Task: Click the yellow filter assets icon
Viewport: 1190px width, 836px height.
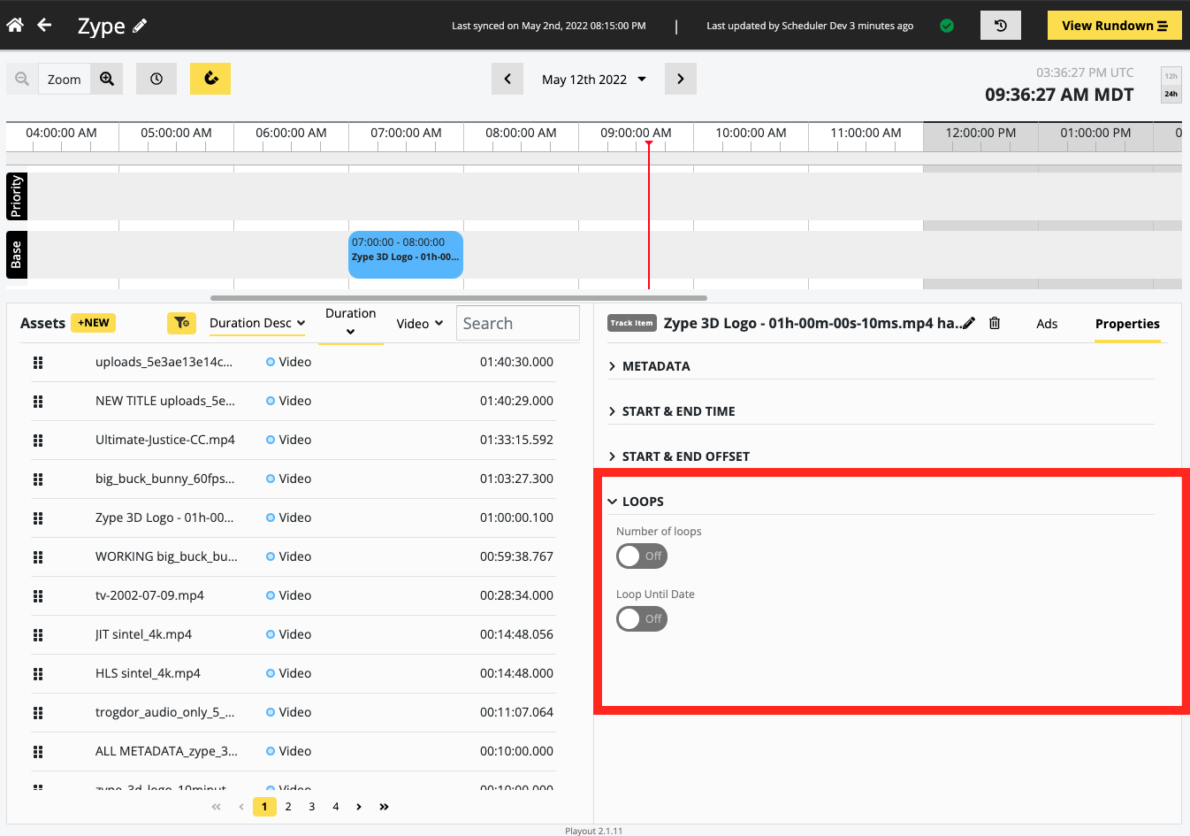Action: coord(181,323)
